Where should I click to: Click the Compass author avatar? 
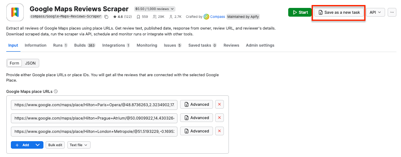point(206,17)
